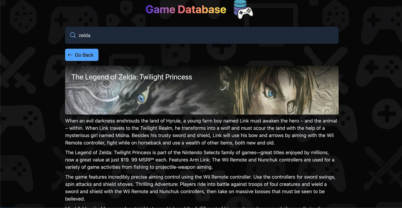
Task: Click the Game Database logo graphic
Action: pyautogui.click(x=243, y=9)
